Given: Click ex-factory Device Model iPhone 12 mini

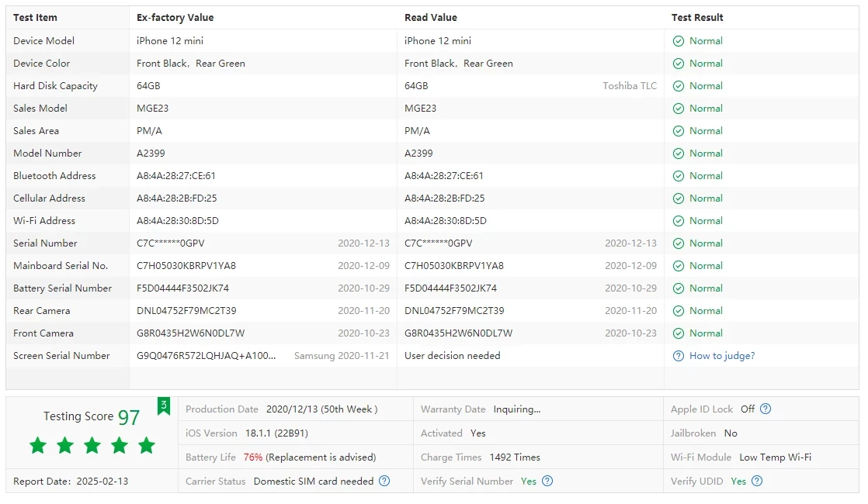Looking at the screenshot, I should point(170,41).
